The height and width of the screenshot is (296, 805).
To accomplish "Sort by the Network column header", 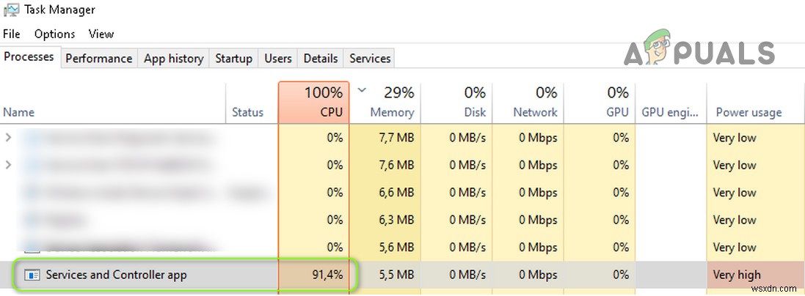I will tap(529, 103).
